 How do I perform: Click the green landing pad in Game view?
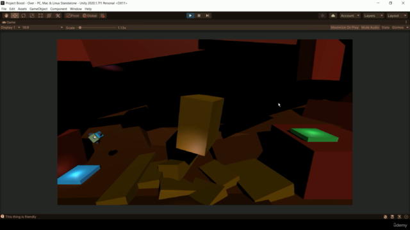pos(315,135)
